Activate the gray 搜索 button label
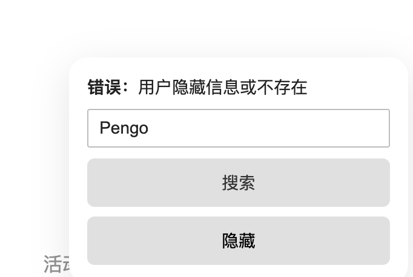 coord(239,183)
